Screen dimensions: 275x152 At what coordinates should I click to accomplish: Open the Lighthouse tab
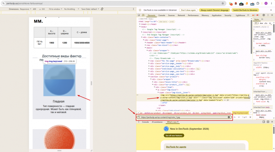pos(240,15)
